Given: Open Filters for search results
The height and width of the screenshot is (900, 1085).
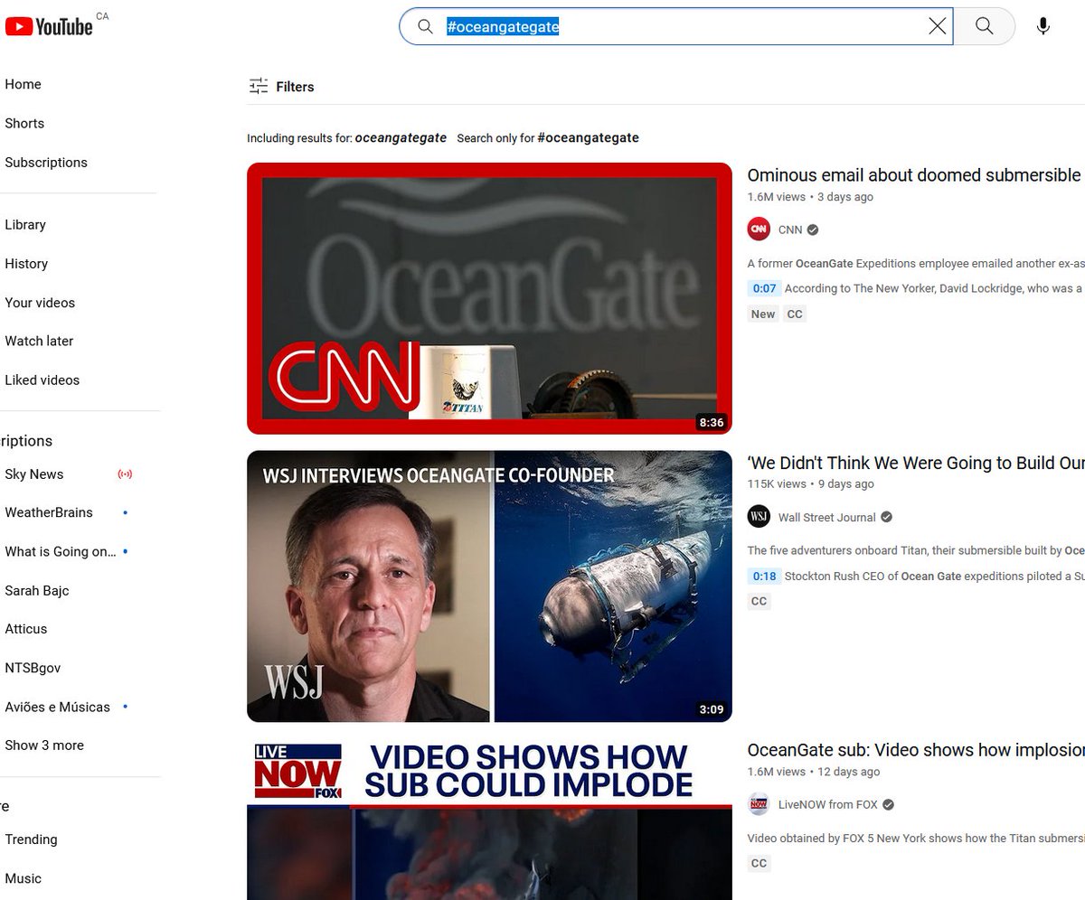Looking at the screenshot, I should 281,87.
